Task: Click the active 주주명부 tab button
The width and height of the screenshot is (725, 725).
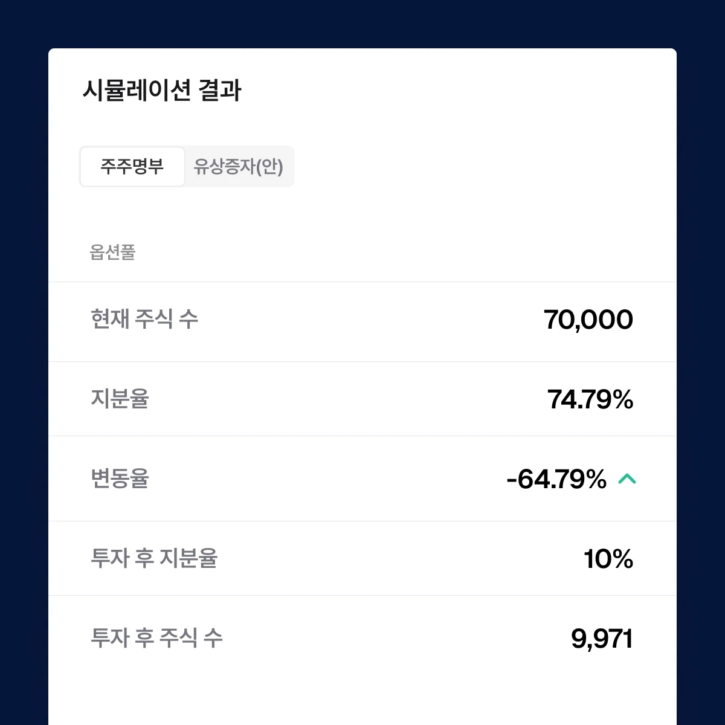Action: pyautogui.click(x=132, y=167)
